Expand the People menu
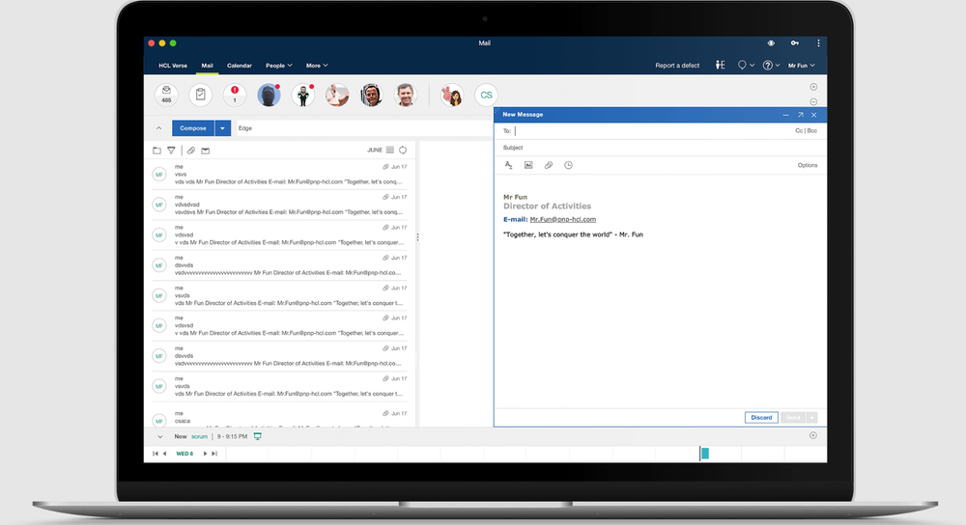Viewport: 966px width, 525px height. pyautogui.click(x=278, y=66)
